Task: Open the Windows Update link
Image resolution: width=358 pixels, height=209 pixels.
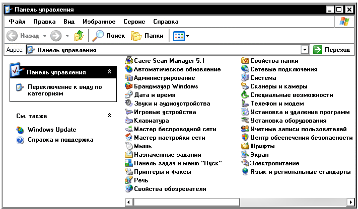Action: (52, 130)
